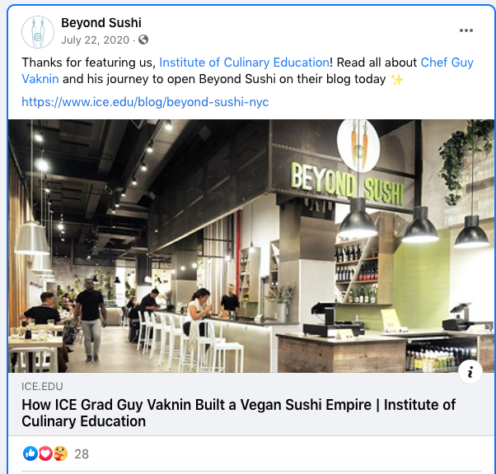Click the 'Culinary Education' line of the headline

pos(84,421)
